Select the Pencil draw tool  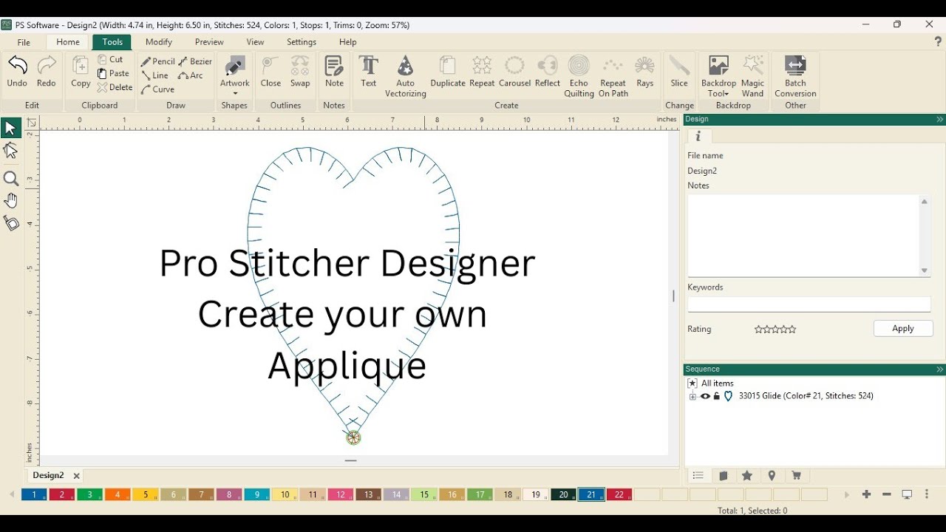coord(157,61)
